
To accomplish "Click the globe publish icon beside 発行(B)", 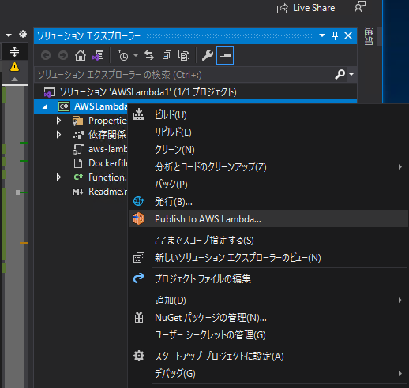I will pos(139,201).
